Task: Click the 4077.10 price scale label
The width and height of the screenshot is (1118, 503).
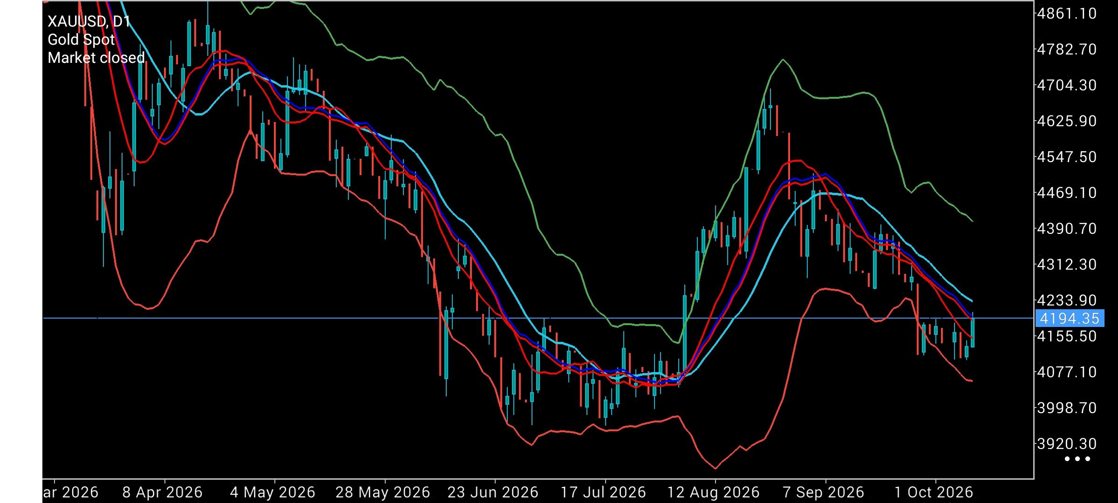Action: 1067,372
